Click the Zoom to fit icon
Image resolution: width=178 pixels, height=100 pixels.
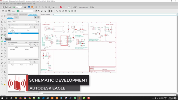[36, 7]
